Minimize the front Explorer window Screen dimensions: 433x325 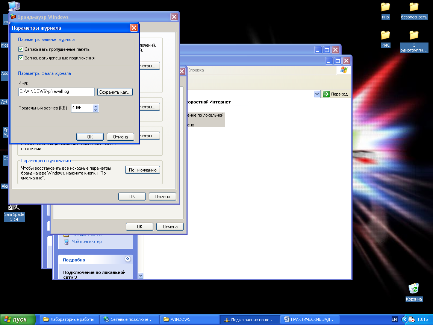click(329, 61)
